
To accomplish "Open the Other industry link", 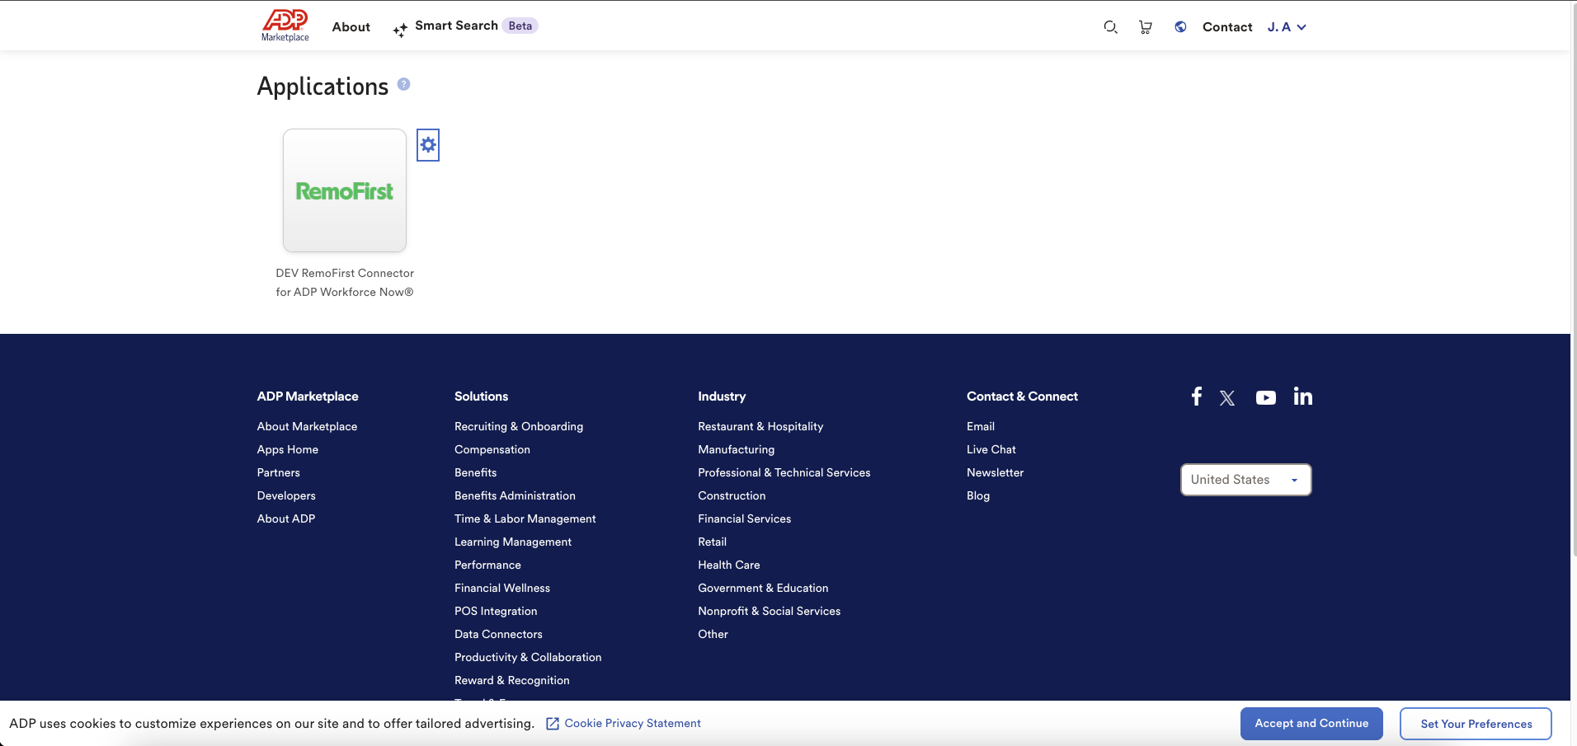I will 713,634.
